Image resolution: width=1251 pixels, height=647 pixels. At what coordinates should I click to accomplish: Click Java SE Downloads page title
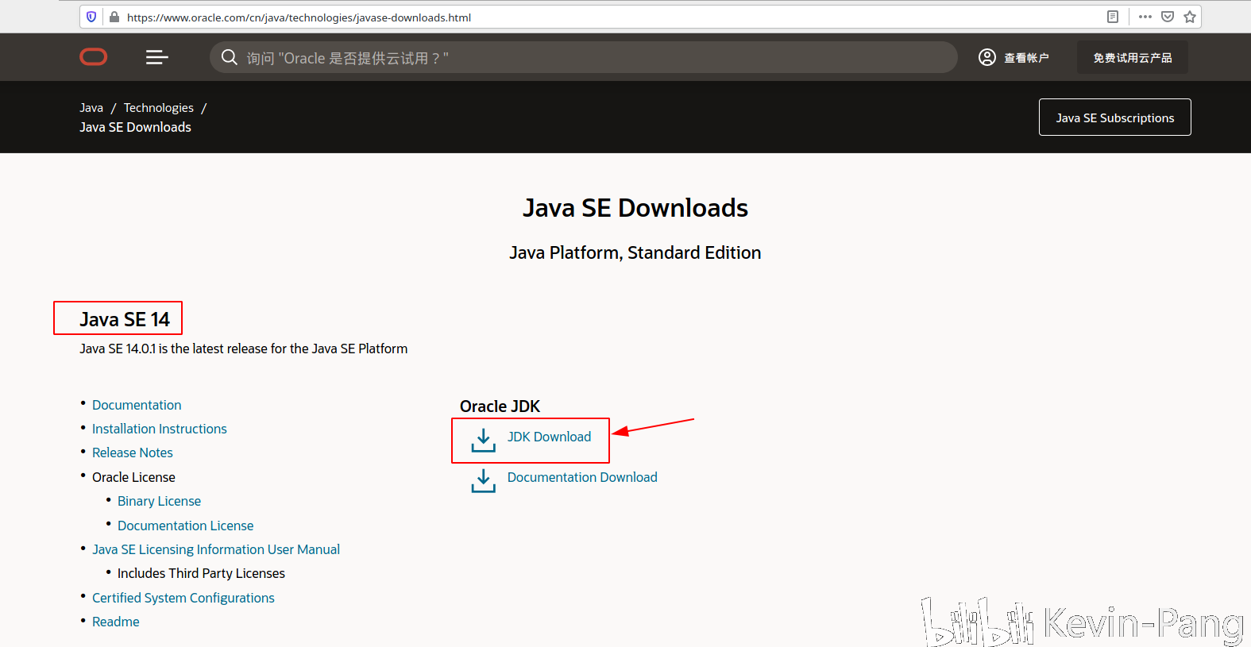635,208
